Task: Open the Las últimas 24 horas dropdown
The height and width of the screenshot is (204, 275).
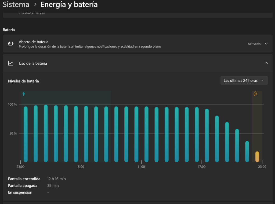Action: click(x=244, y=80)
